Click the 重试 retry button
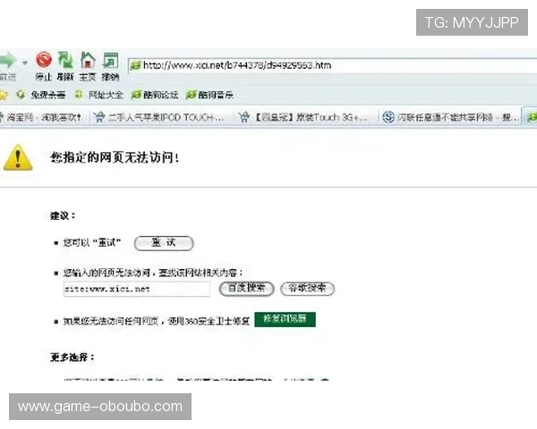Image resolution: width=537 pixels, height=429 pixels. (164, 243)
